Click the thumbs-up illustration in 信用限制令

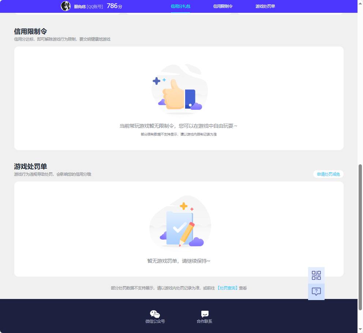(179, 90)
